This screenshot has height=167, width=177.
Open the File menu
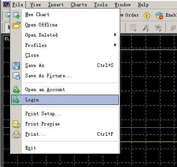(18, 4)
